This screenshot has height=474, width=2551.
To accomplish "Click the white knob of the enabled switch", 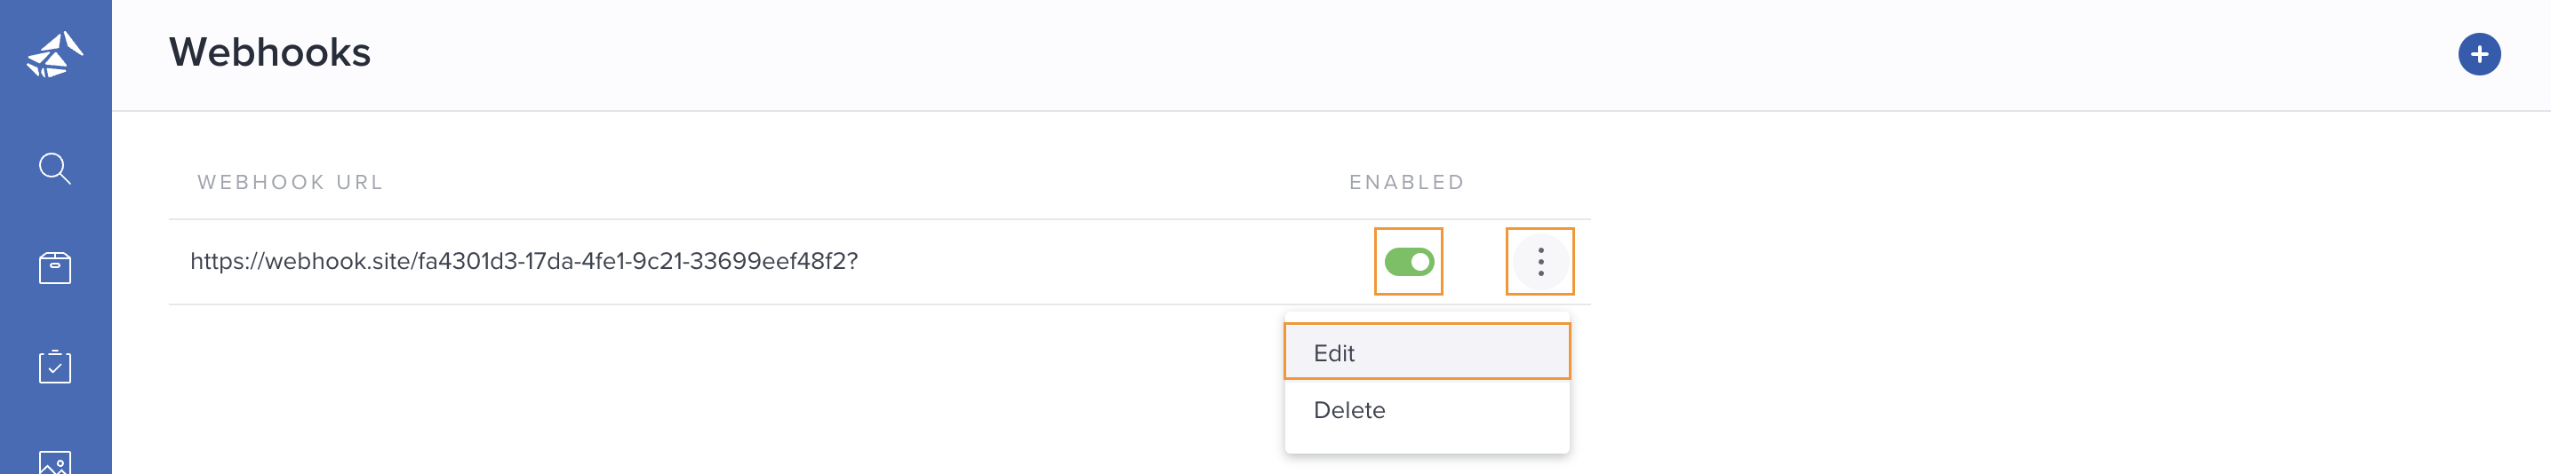I will click(1420, 262).
